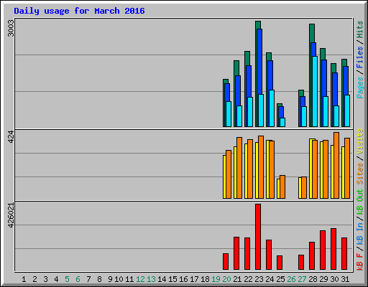Screen dimensions: 368x287
Task: Click the Sites legend label
Action: coord(360,174)
